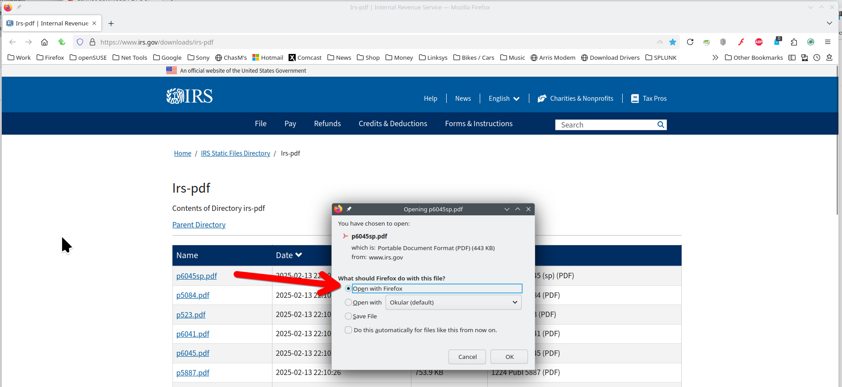Open the sidebar toggle icon in bookmarks bar

coord(792,58)
